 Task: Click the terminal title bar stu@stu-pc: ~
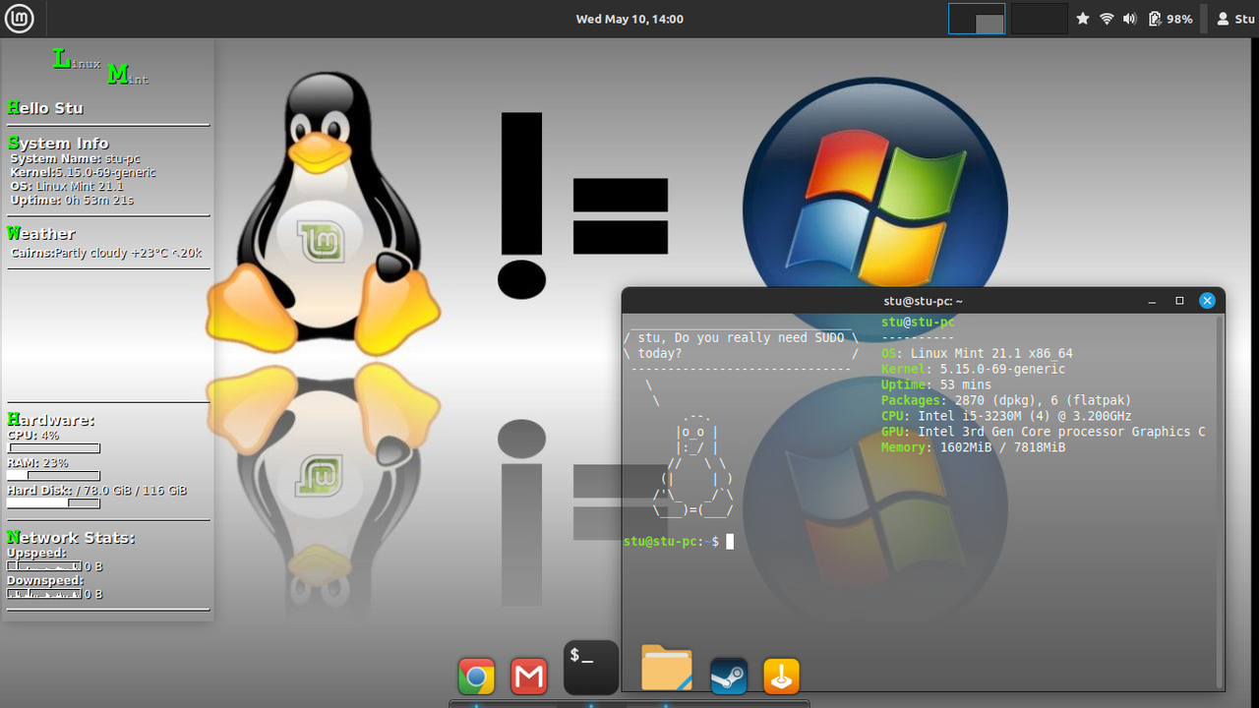pyautogui.click(x=923, y=301)
